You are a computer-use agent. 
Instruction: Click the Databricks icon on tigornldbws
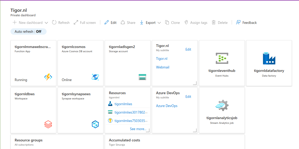tap(48, 124)
